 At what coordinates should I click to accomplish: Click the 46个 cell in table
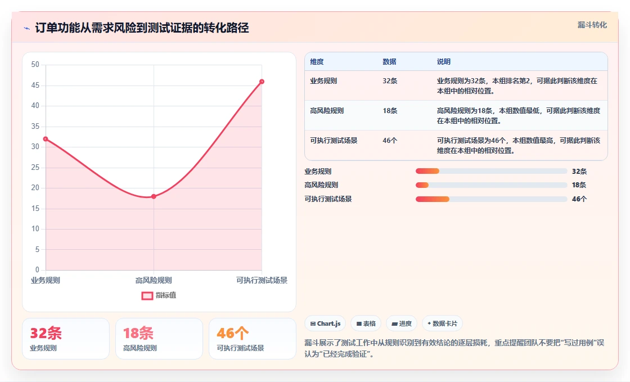(x=390, y=140)
